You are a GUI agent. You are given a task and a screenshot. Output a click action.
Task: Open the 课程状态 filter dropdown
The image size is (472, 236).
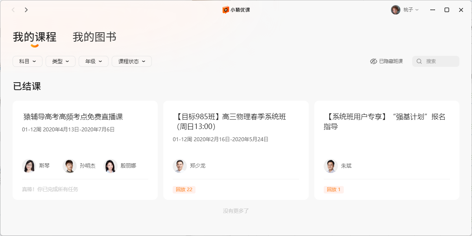click(132, 61)
